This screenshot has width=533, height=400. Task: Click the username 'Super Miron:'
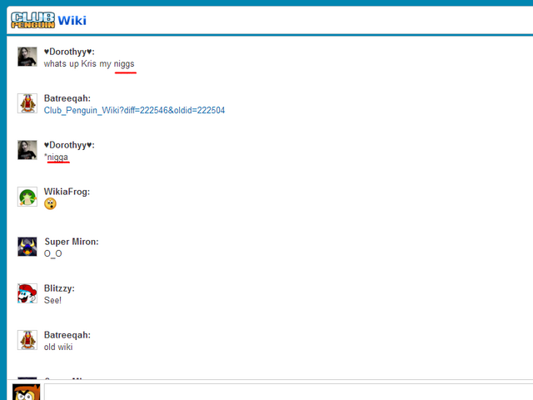point(72,242)
